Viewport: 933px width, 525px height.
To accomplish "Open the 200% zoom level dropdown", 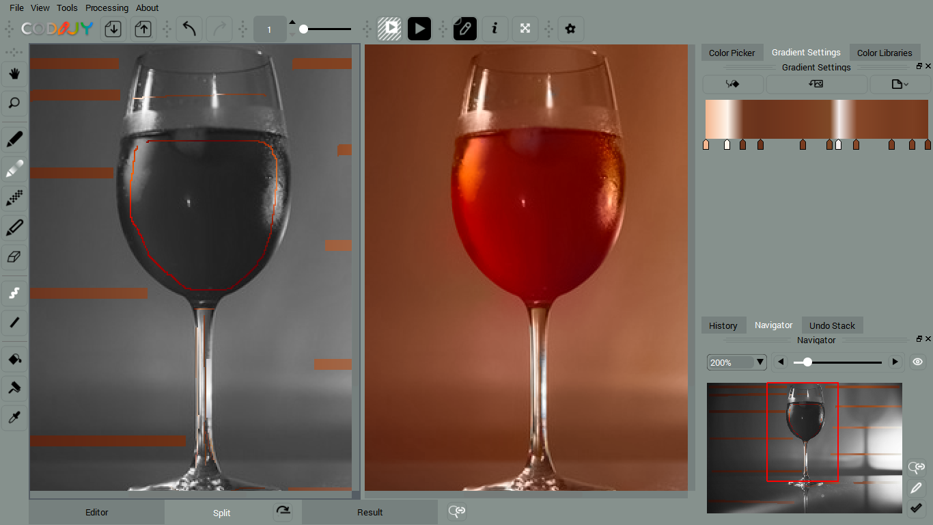I will coord(737,362).
